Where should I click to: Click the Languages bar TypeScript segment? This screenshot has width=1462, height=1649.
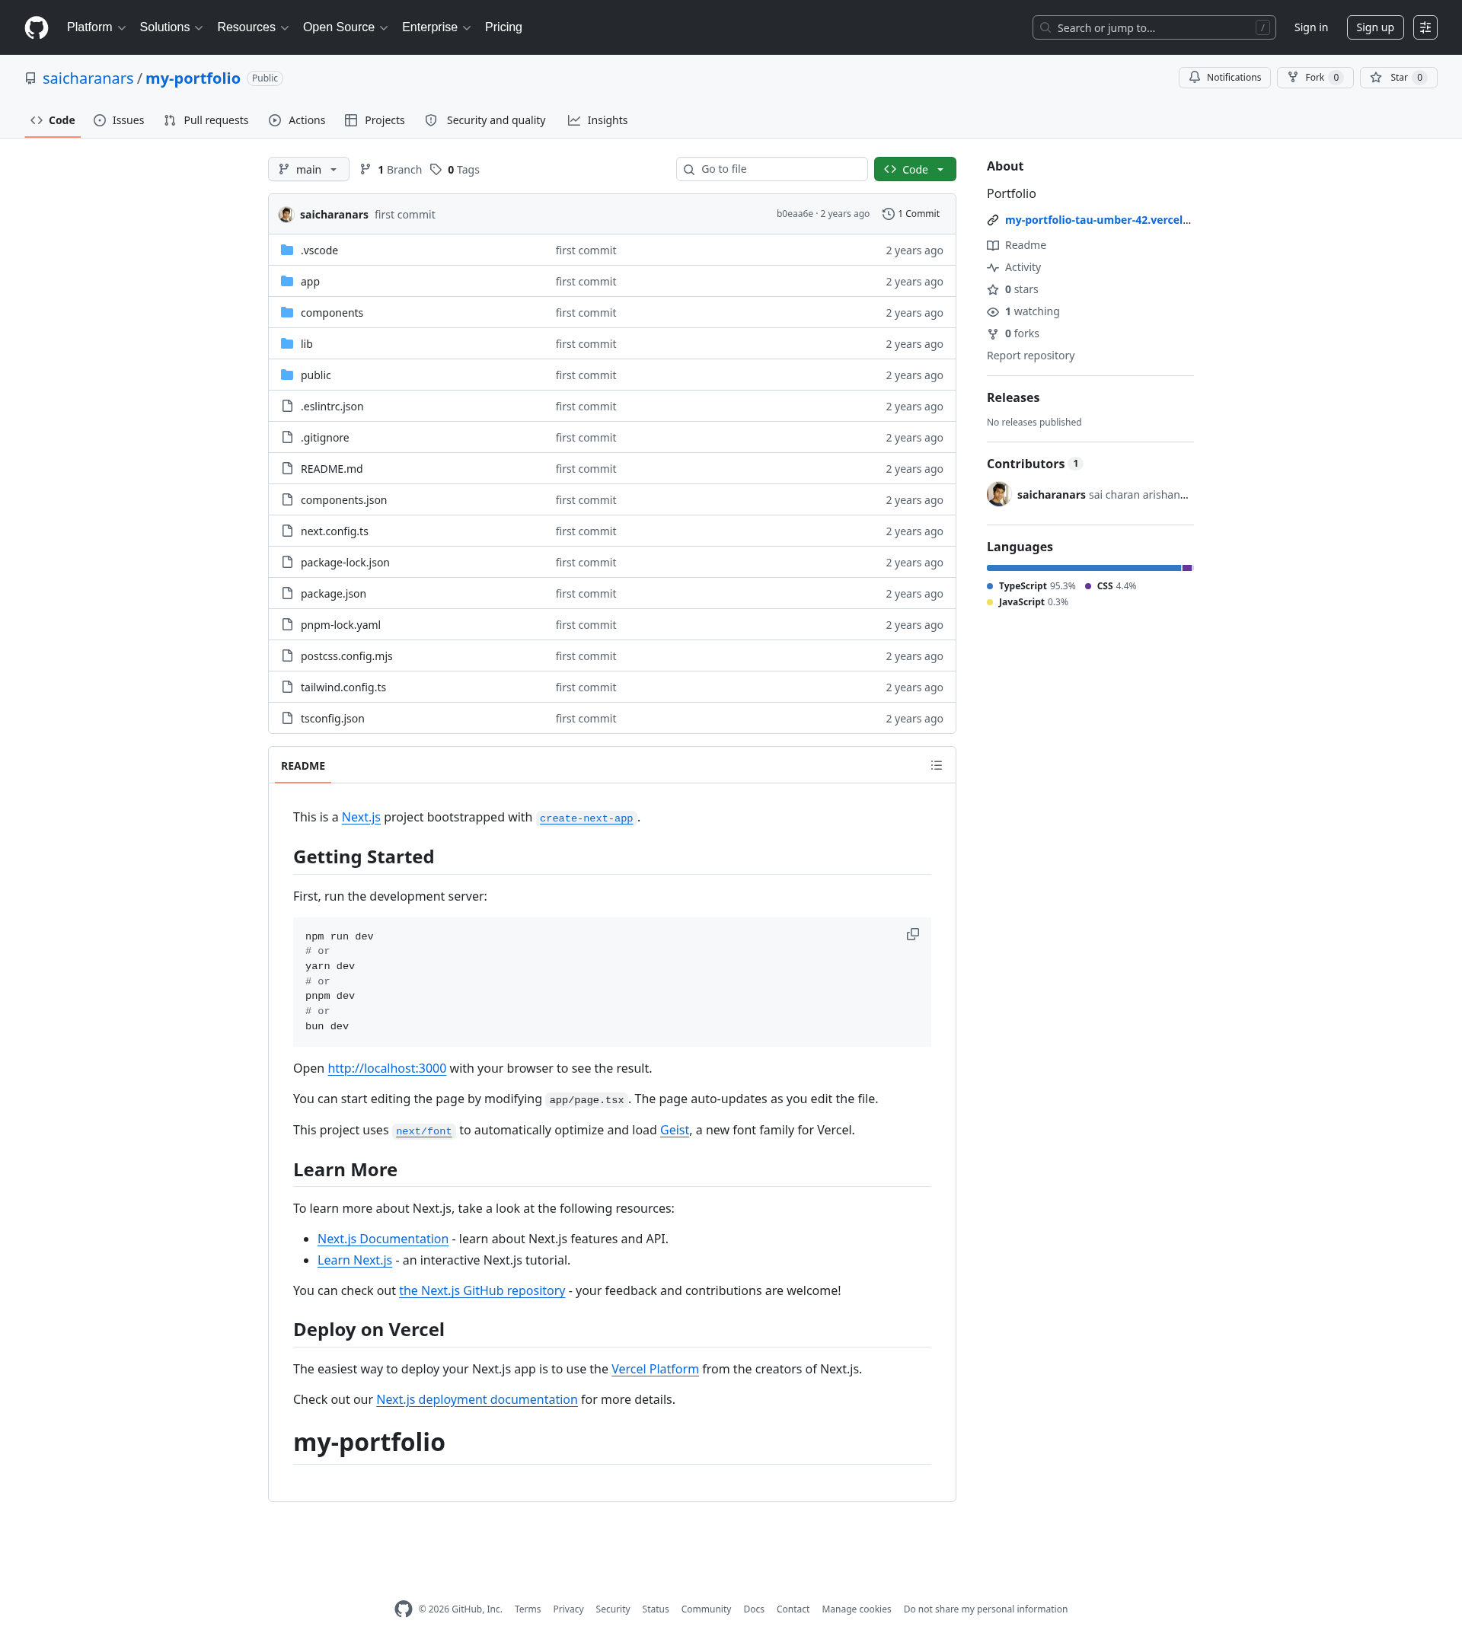(1084, 568)
